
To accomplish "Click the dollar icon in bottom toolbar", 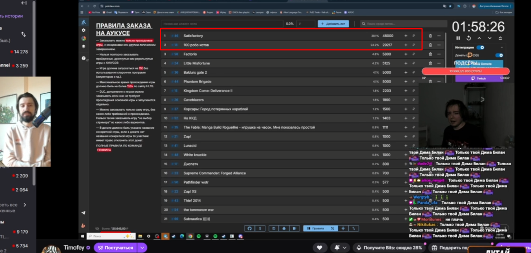I will pos(260,228).
